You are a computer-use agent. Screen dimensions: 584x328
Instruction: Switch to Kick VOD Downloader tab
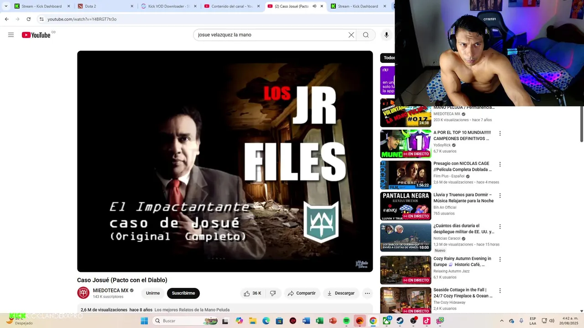(168, 6)
